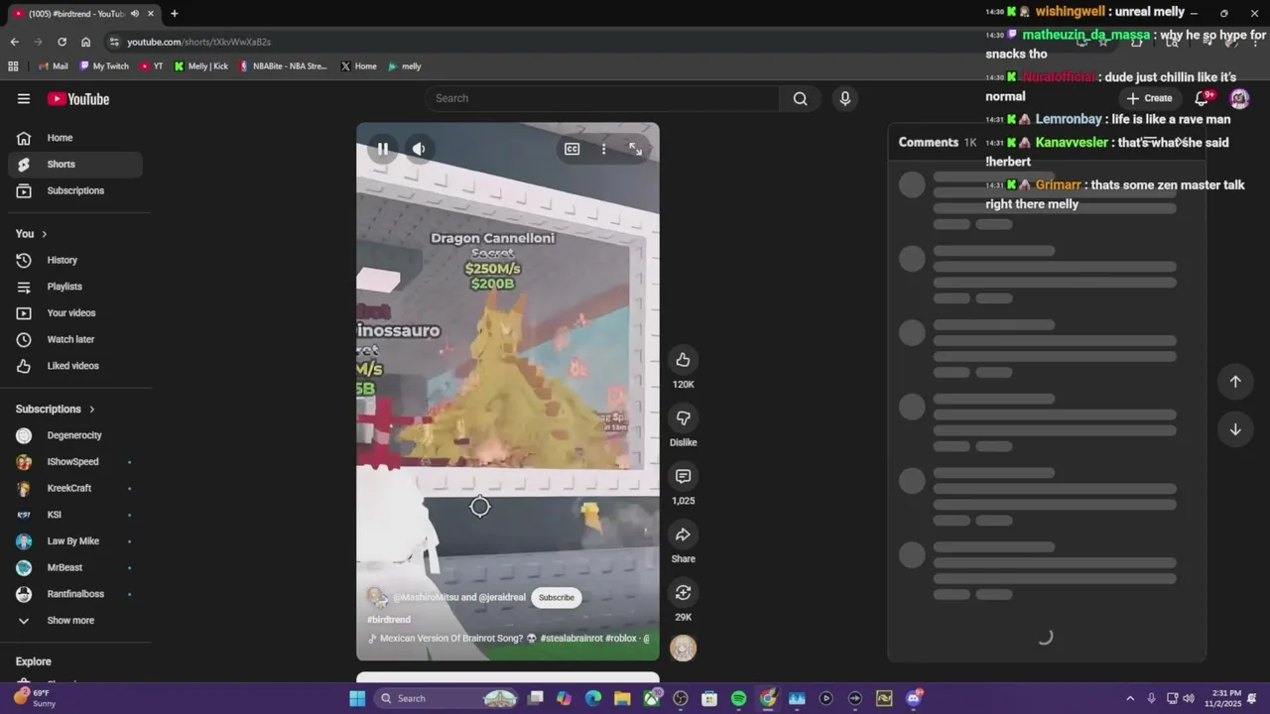Open the YouTube notifications bell
The width and height of the screenshot is (1270, 714).
pos(1202,98)
